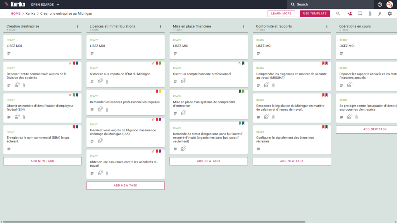
Task: Add new task in Licences et immatriculations column
Action: tap(125, 185)
